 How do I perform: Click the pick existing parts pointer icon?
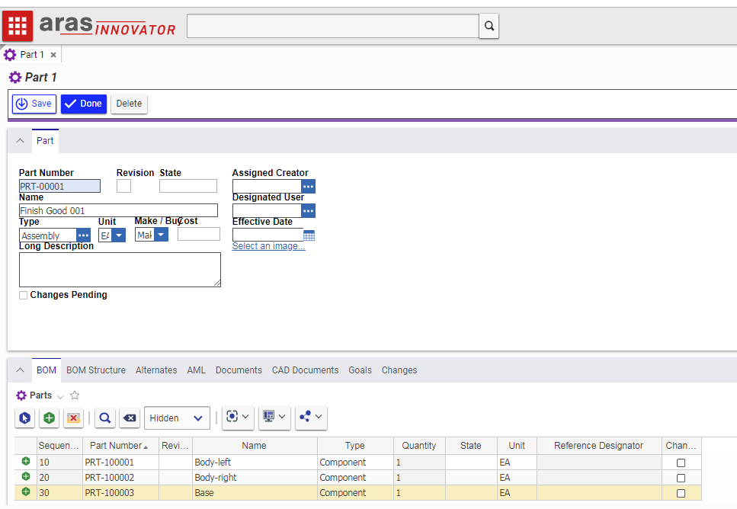25,418
